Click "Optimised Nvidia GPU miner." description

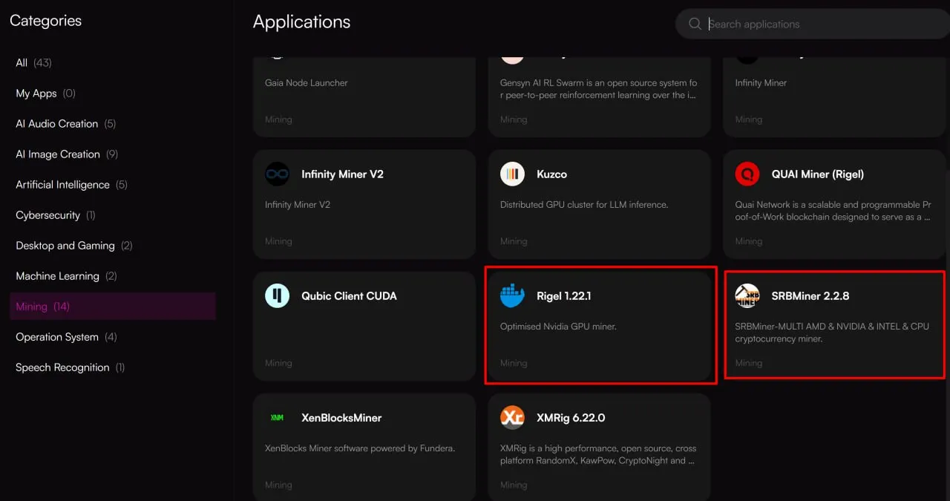pos(558,327)
